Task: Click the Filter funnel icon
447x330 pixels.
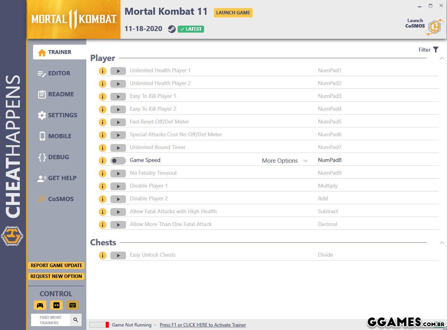Action: click(x=436, y=50)
